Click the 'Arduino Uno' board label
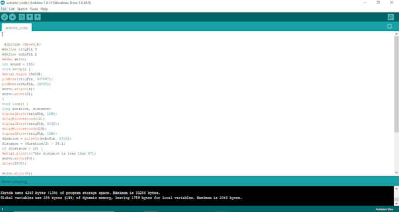The height and width of the screenshot is (212, 399). [x=384, y=209]
